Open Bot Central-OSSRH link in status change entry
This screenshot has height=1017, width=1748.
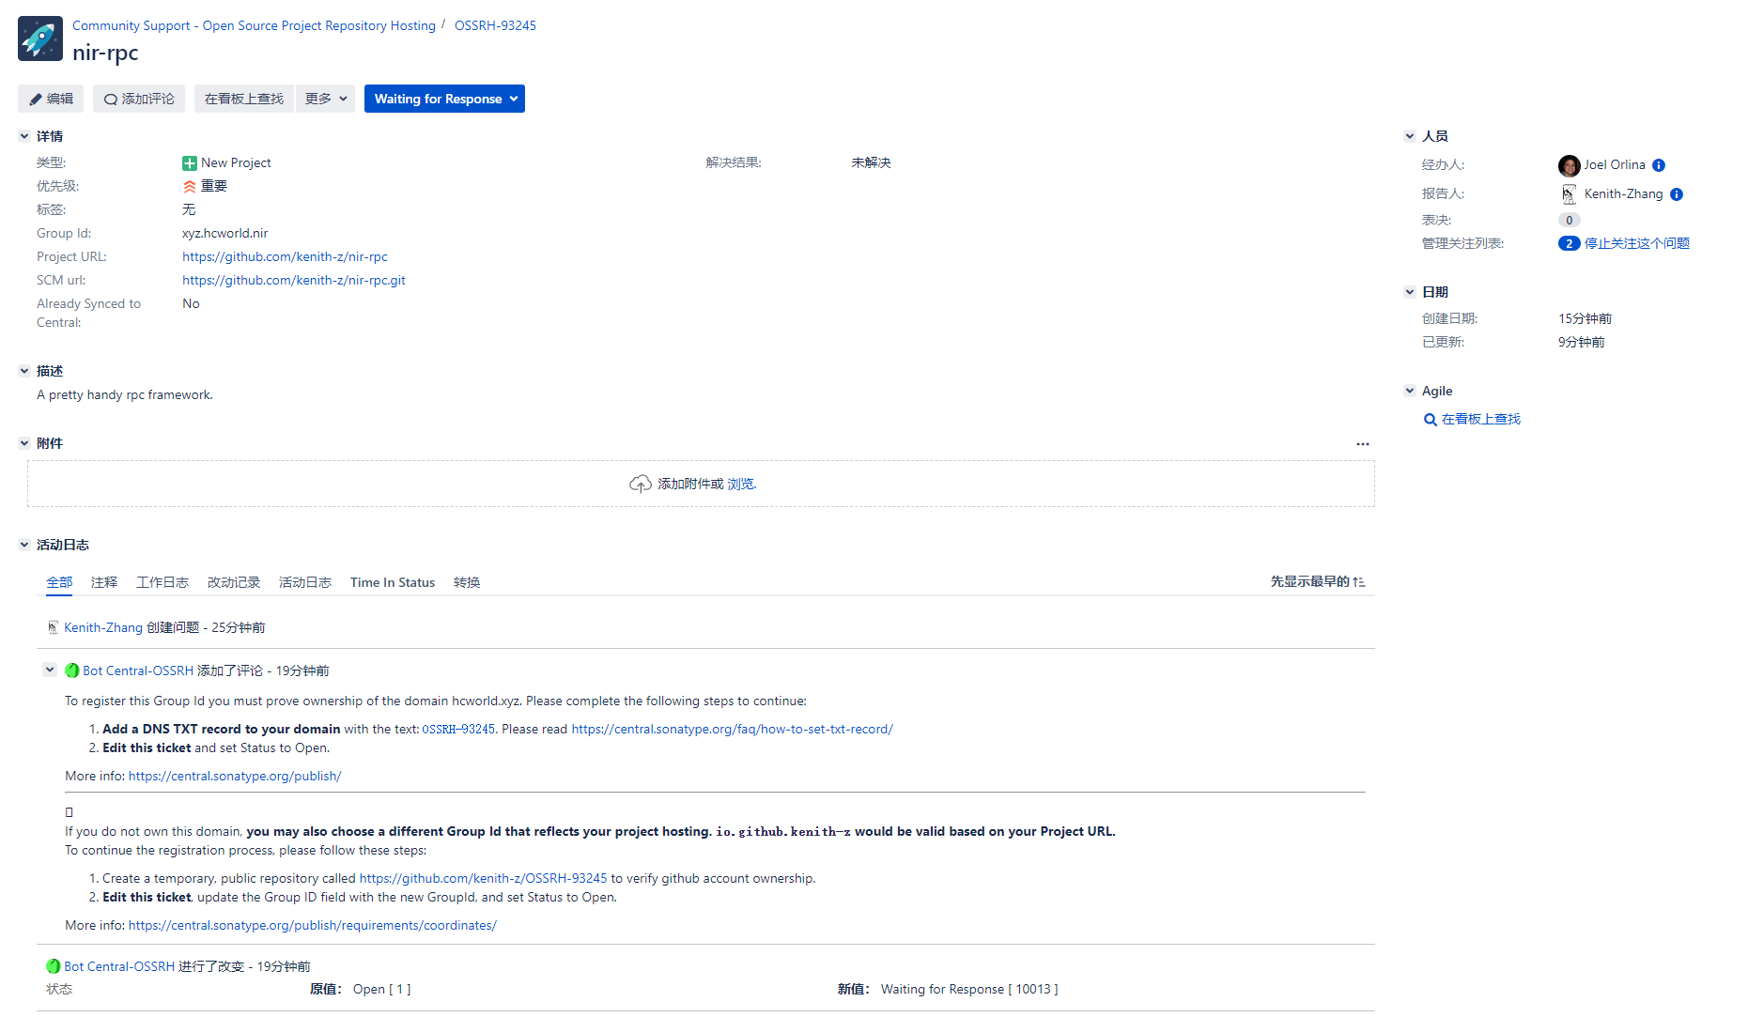[x=119, y=966]
